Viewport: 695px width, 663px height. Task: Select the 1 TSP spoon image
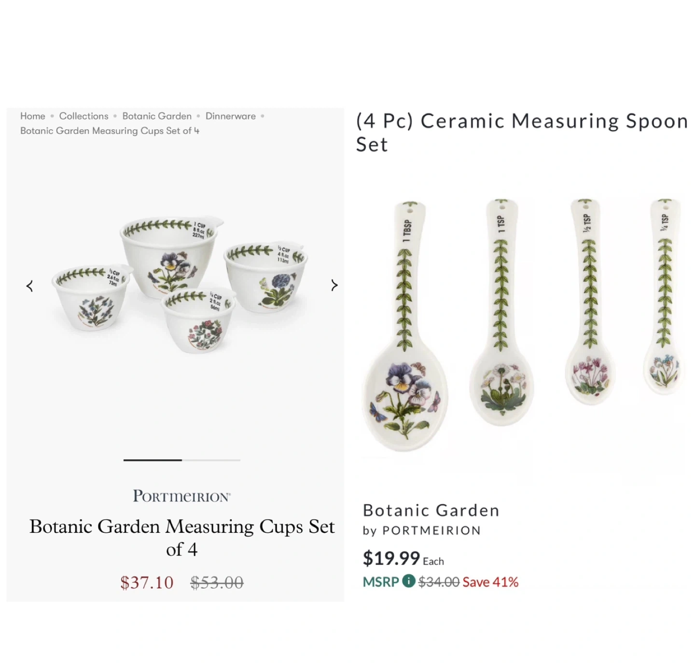(501, 314)
